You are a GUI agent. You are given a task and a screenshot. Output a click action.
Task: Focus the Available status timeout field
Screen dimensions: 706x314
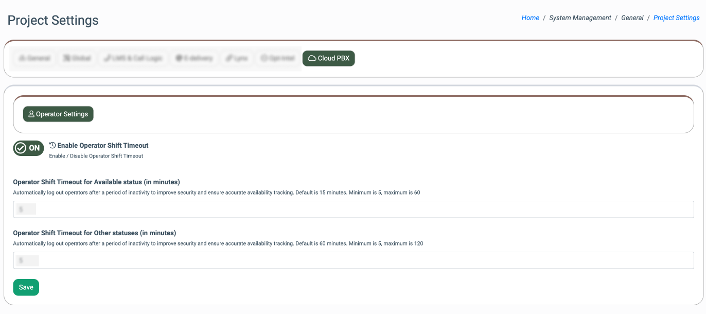[353, 210]
